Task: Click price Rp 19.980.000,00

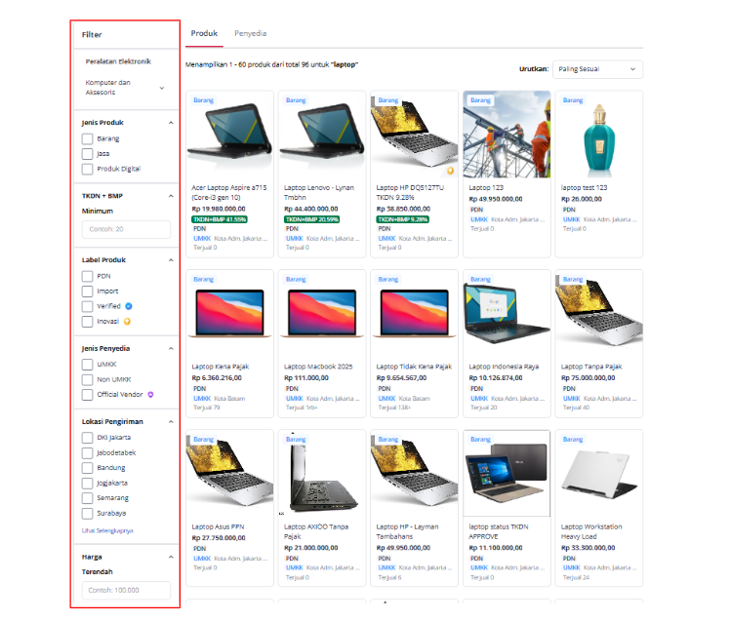Action: 219,209
